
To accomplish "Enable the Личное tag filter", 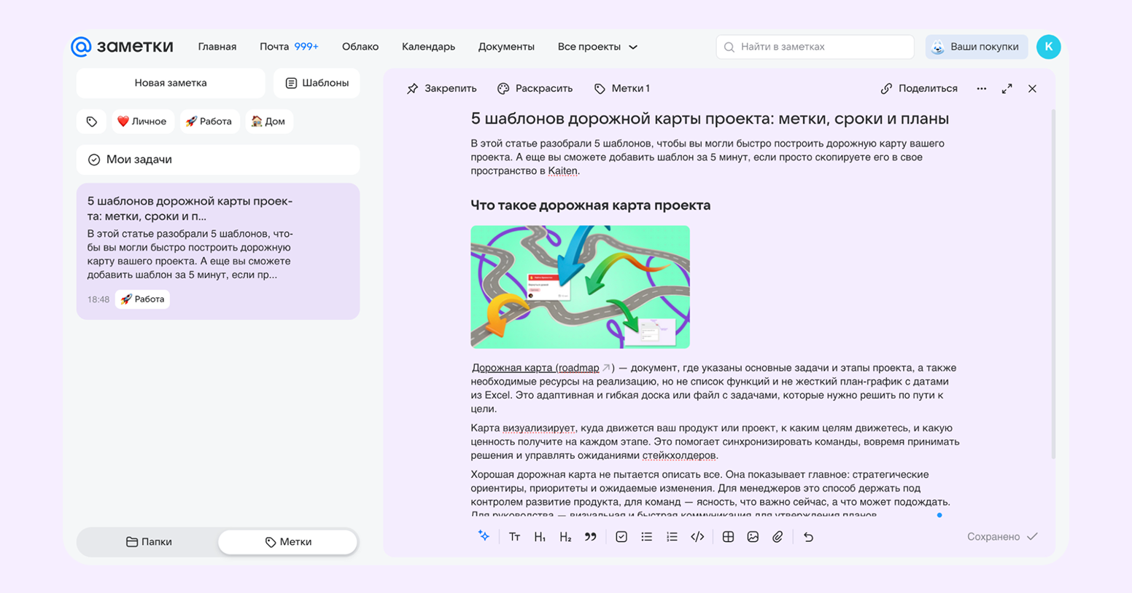I will point(143,121).
